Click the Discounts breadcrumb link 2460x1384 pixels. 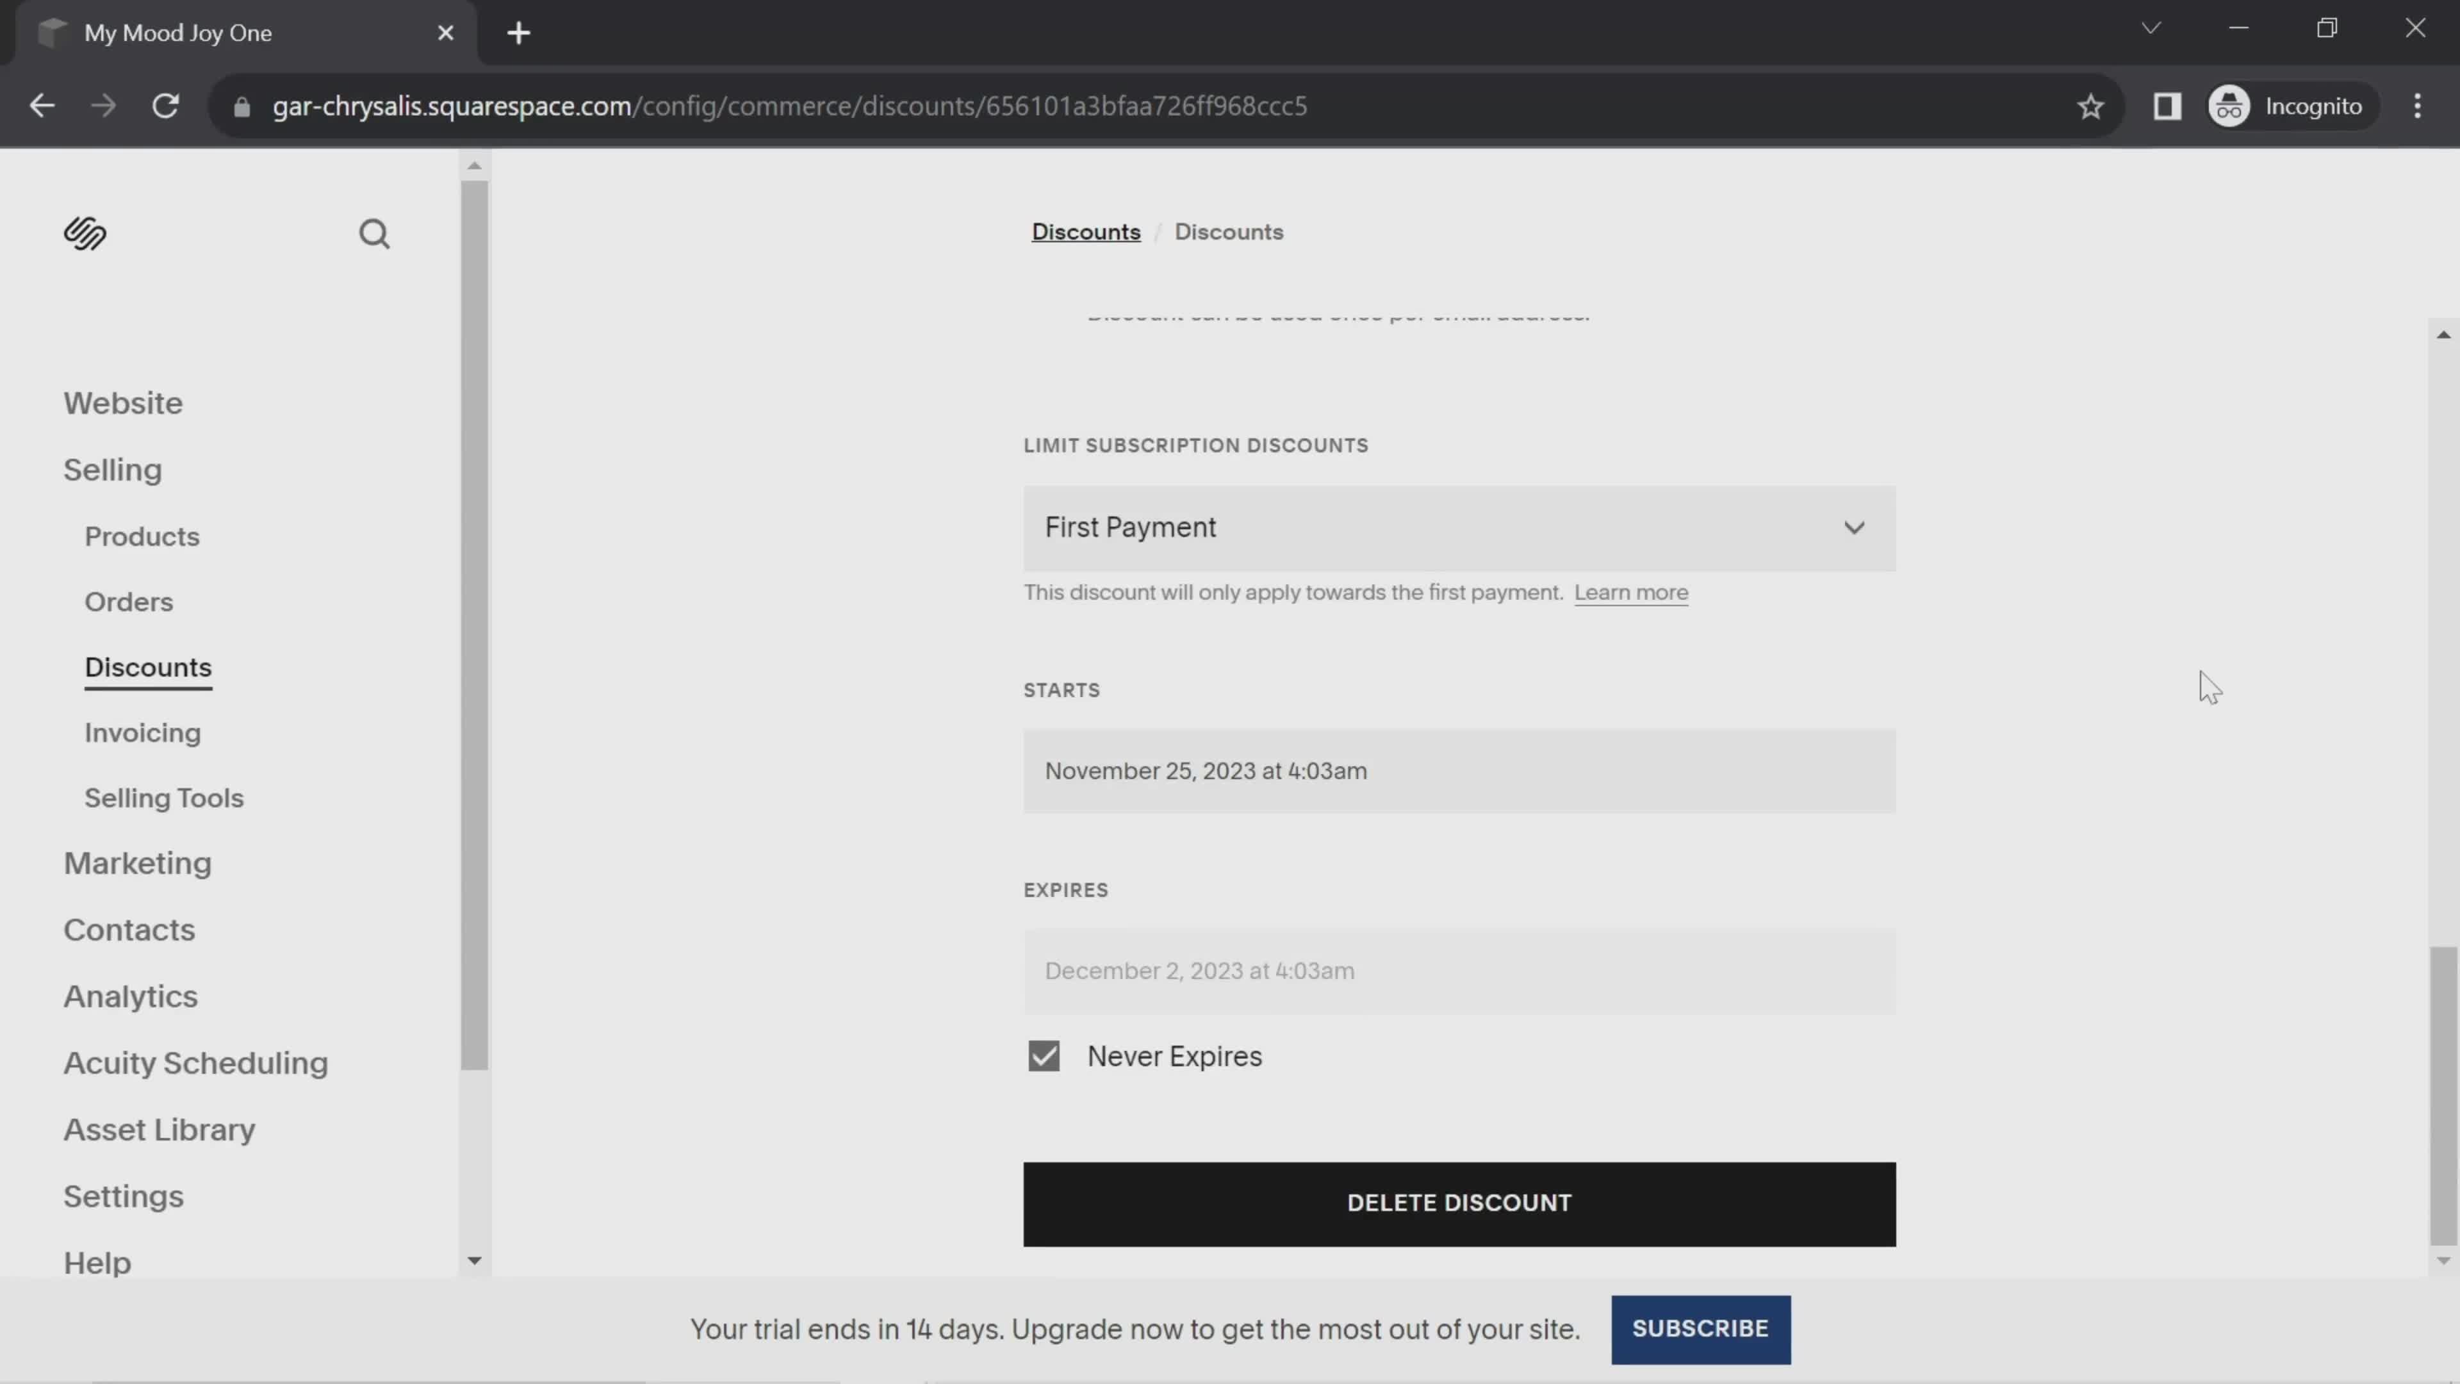point(1086,232)
